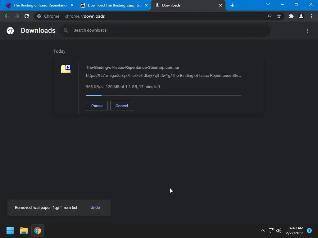Reload the downloads page

click(27, 16)
